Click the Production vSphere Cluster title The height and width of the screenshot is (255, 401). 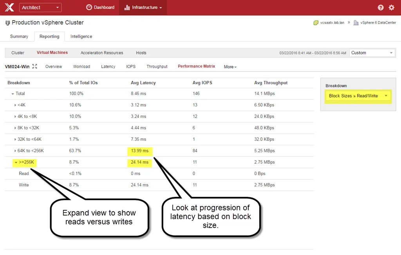(47, 22)
